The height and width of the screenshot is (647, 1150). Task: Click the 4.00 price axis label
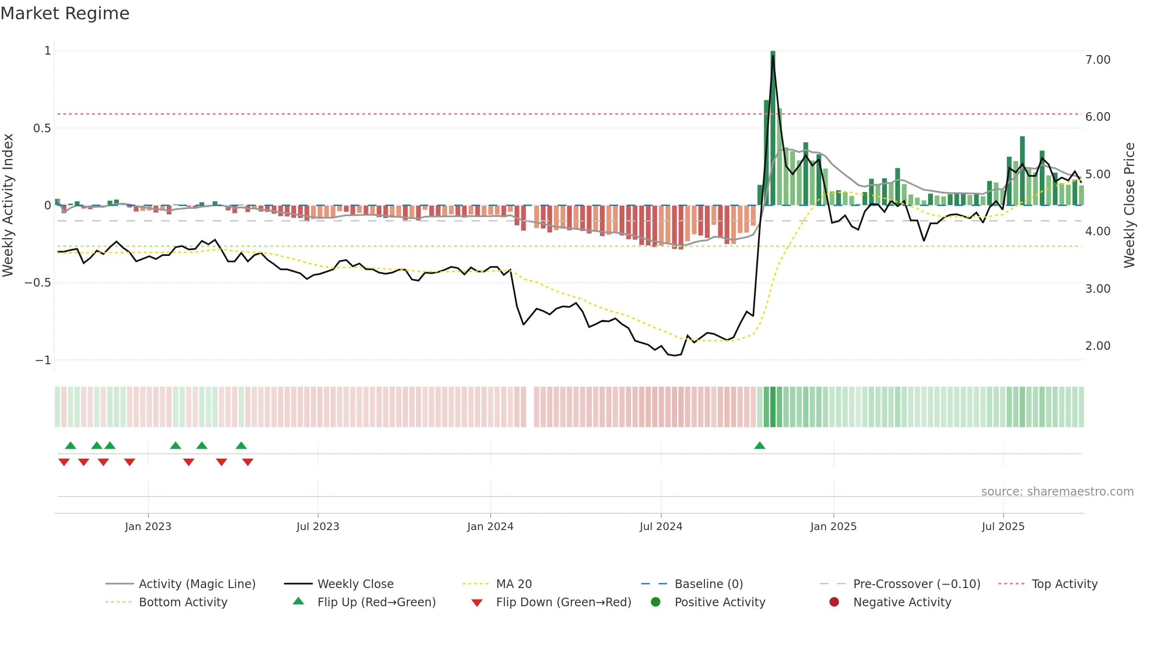(x=1098, y=231)
